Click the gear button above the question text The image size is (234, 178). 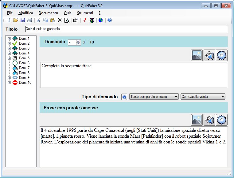click(221, 55)
